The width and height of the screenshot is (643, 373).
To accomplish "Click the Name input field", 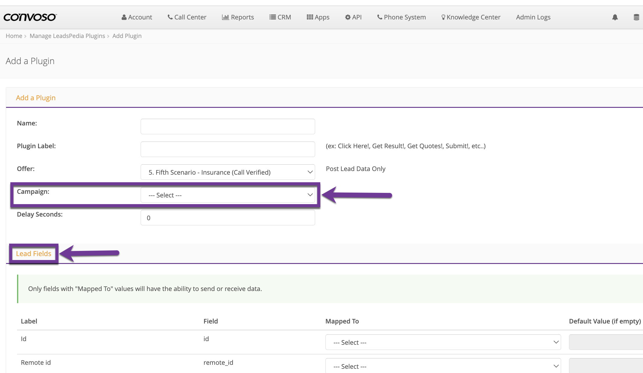I will (228, 126).
